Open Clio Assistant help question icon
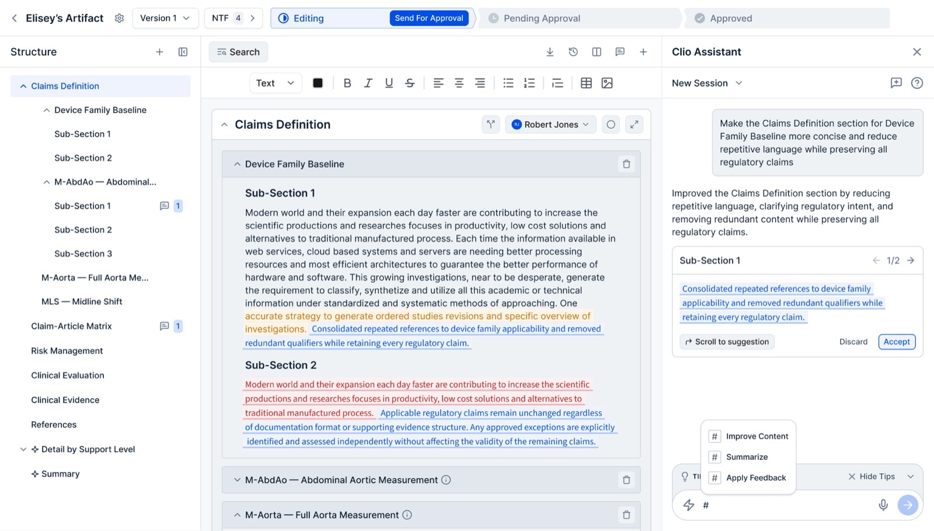The height and width of the screenshot is (531, 934). (917, 83)
